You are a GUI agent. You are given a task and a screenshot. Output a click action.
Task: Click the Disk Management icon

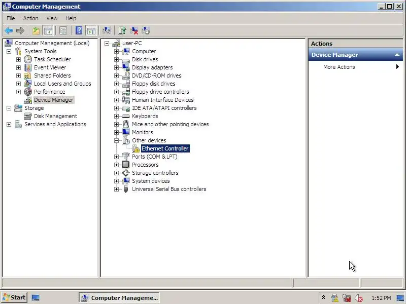tap(28, 117)
